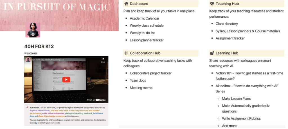This screenshot has width=288, height=129.
Task: Click the Dashboard house icon
Action: coord(126,4)
